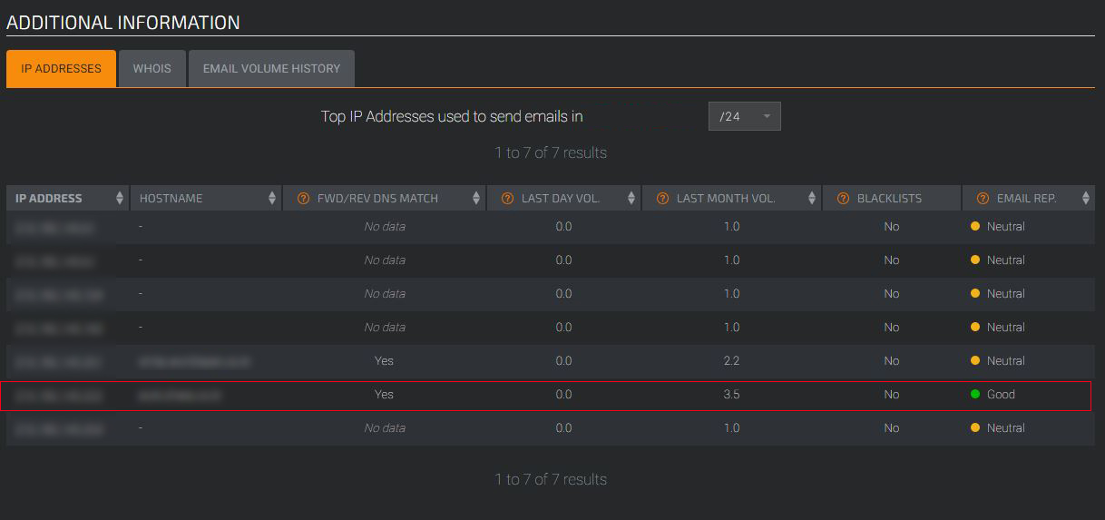Click help icon beside EMAIL REP.
This screenshot has height=520, width=1105.
pos(983,199)
